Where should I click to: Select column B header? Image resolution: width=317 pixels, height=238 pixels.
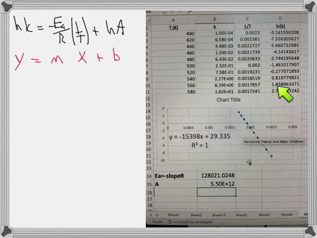[215, 19]
